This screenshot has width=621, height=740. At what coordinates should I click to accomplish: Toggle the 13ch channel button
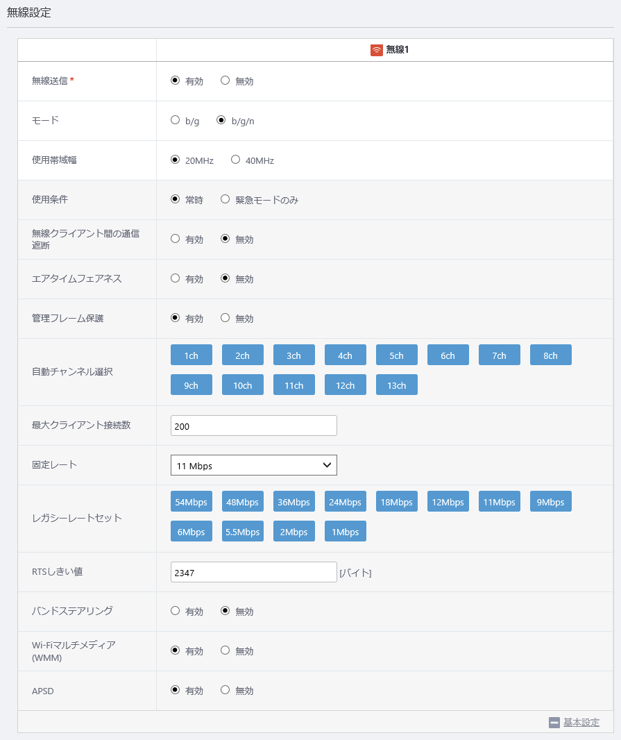397,385
